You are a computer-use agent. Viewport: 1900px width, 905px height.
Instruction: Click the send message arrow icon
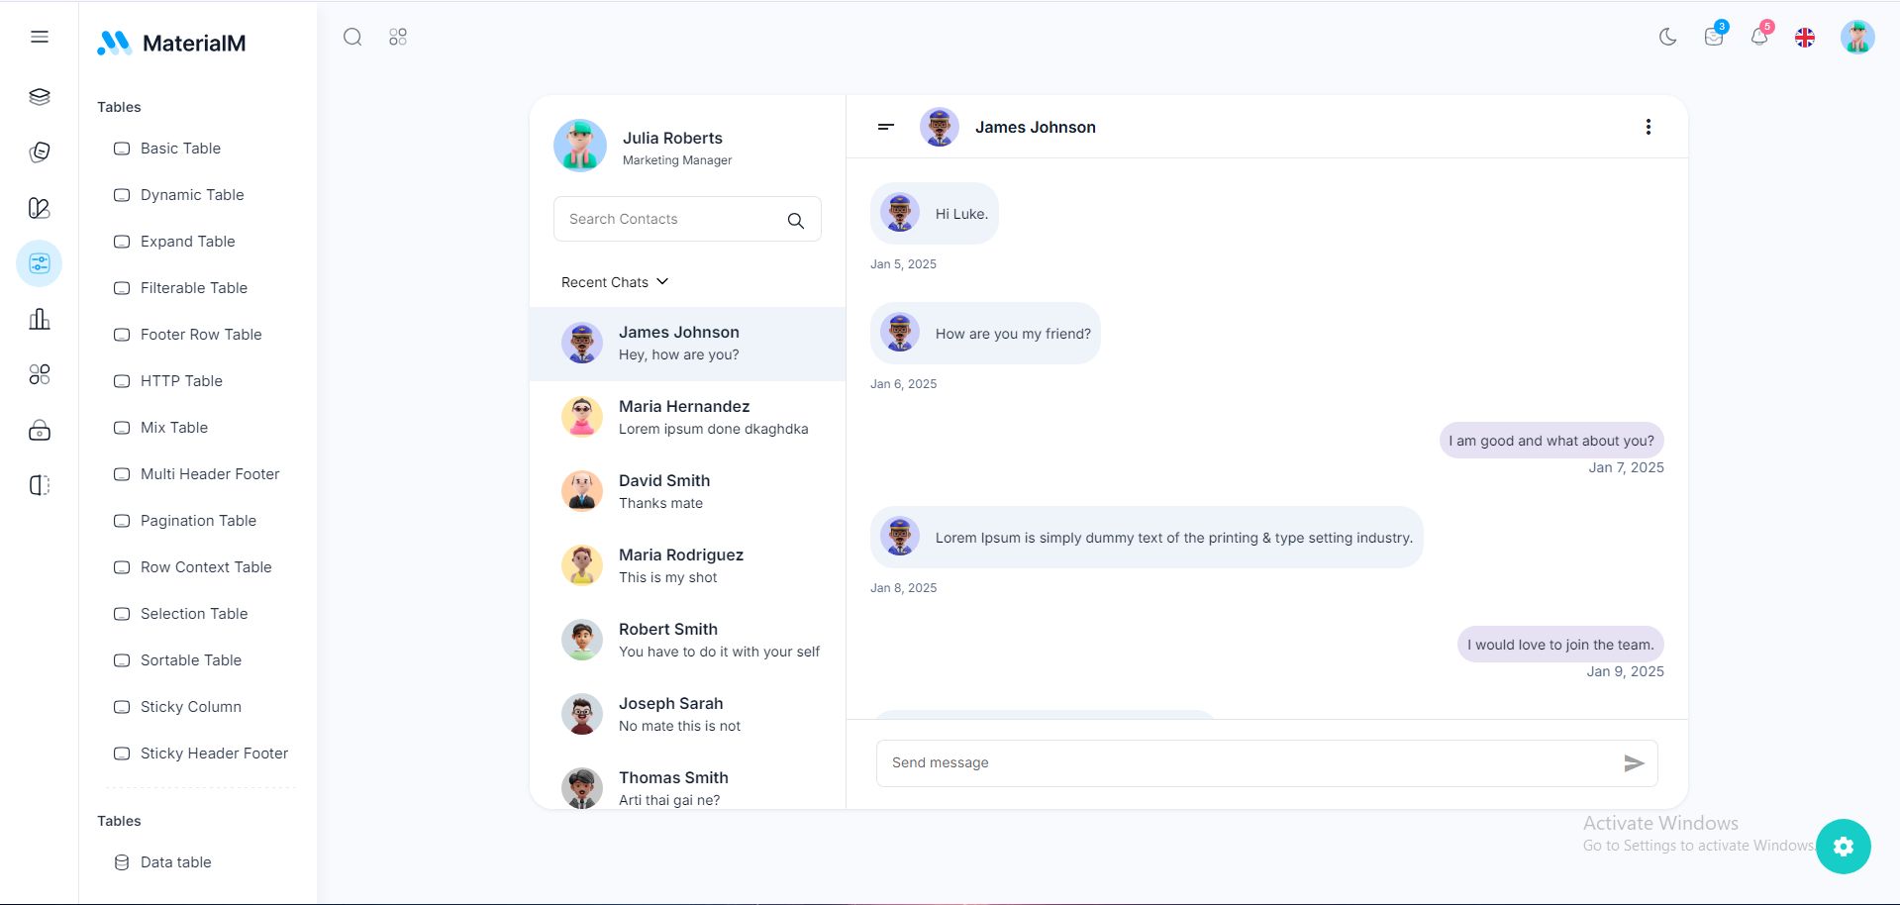click(x=1634, y=763)
